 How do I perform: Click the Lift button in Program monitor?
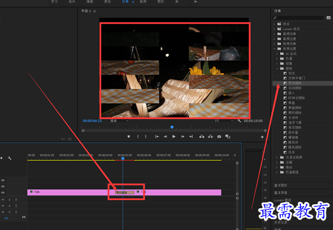(202, 137)
